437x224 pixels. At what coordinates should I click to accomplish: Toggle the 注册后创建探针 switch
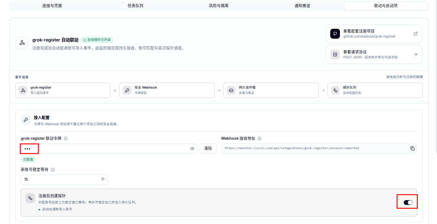(x=408, y=203)
